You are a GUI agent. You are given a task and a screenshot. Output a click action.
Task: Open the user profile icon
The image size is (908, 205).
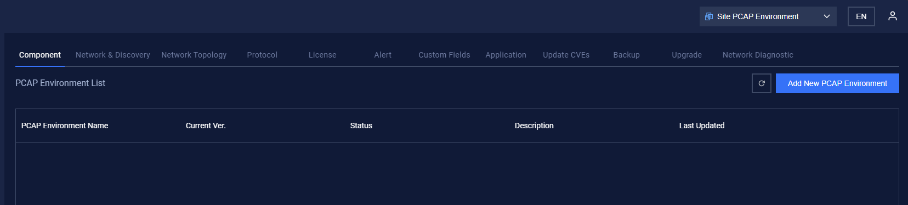click(x=893, y=16)
